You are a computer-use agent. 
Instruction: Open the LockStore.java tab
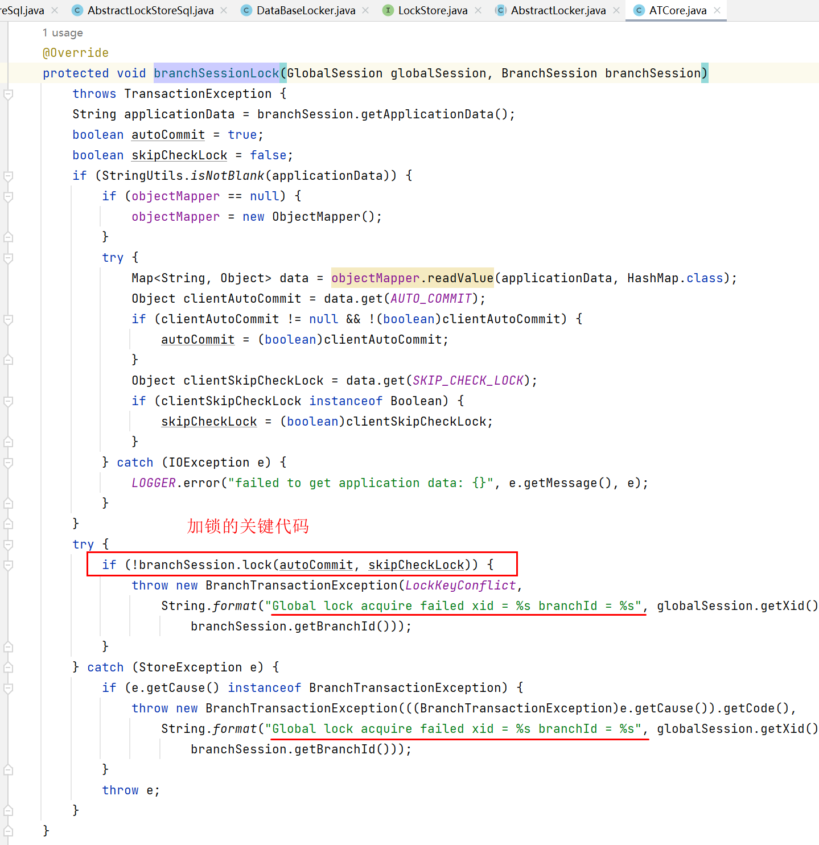click(x=433, y=10)
